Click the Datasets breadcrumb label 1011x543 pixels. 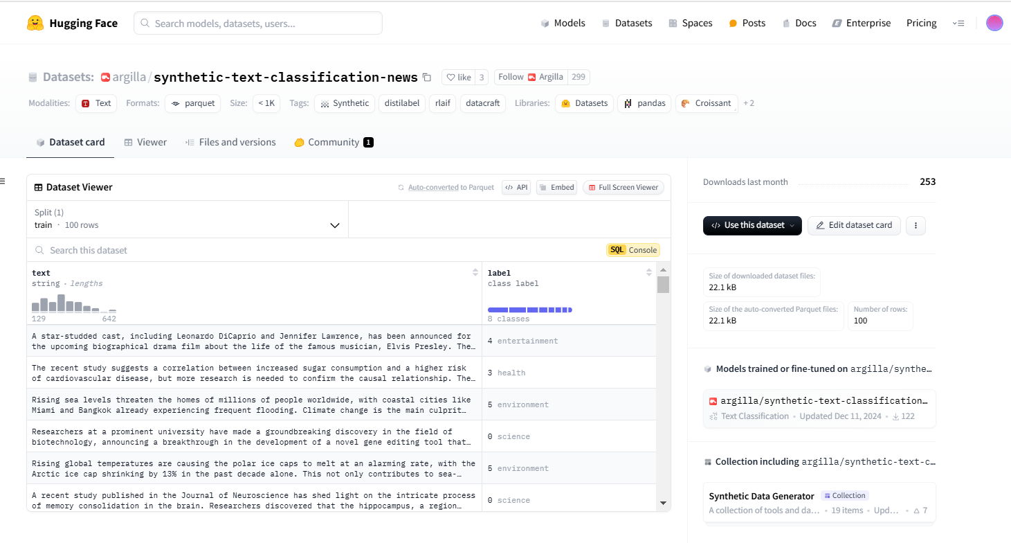click(68, 77)
